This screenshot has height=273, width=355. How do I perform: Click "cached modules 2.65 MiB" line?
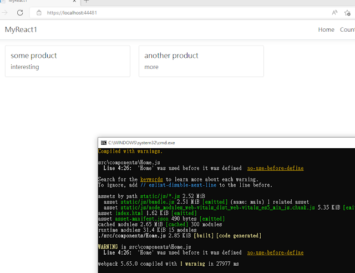pyautogui.click(x=160, y=225)
